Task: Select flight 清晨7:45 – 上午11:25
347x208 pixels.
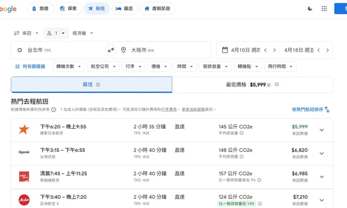Action: point(172,177)
